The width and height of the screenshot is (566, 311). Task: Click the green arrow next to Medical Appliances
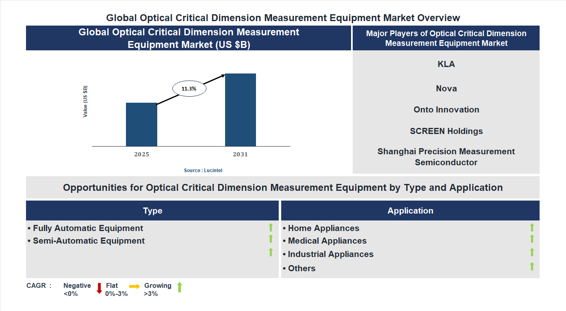532,240
